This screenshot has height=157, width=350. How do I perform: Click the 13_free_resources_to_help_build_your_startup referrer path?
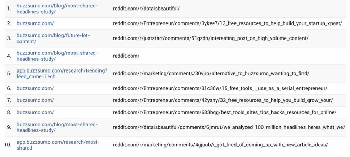227,23
